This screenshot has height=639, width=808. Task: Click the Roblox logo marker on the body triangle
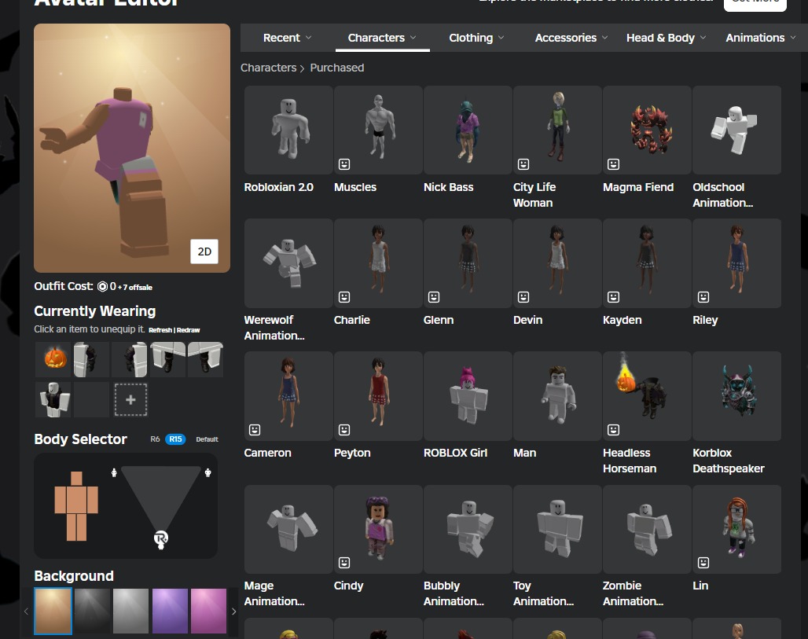[160, 539]
